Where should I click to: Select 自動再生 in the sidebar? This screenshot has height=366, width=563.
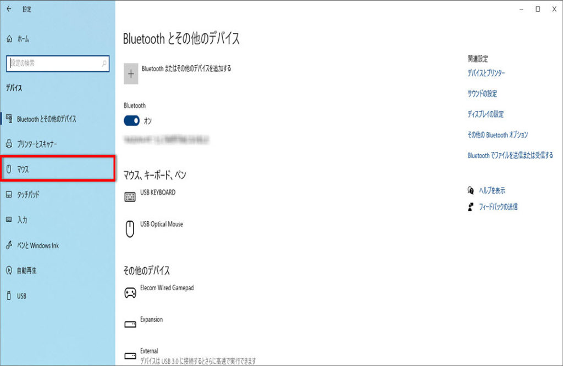(26, 271)
